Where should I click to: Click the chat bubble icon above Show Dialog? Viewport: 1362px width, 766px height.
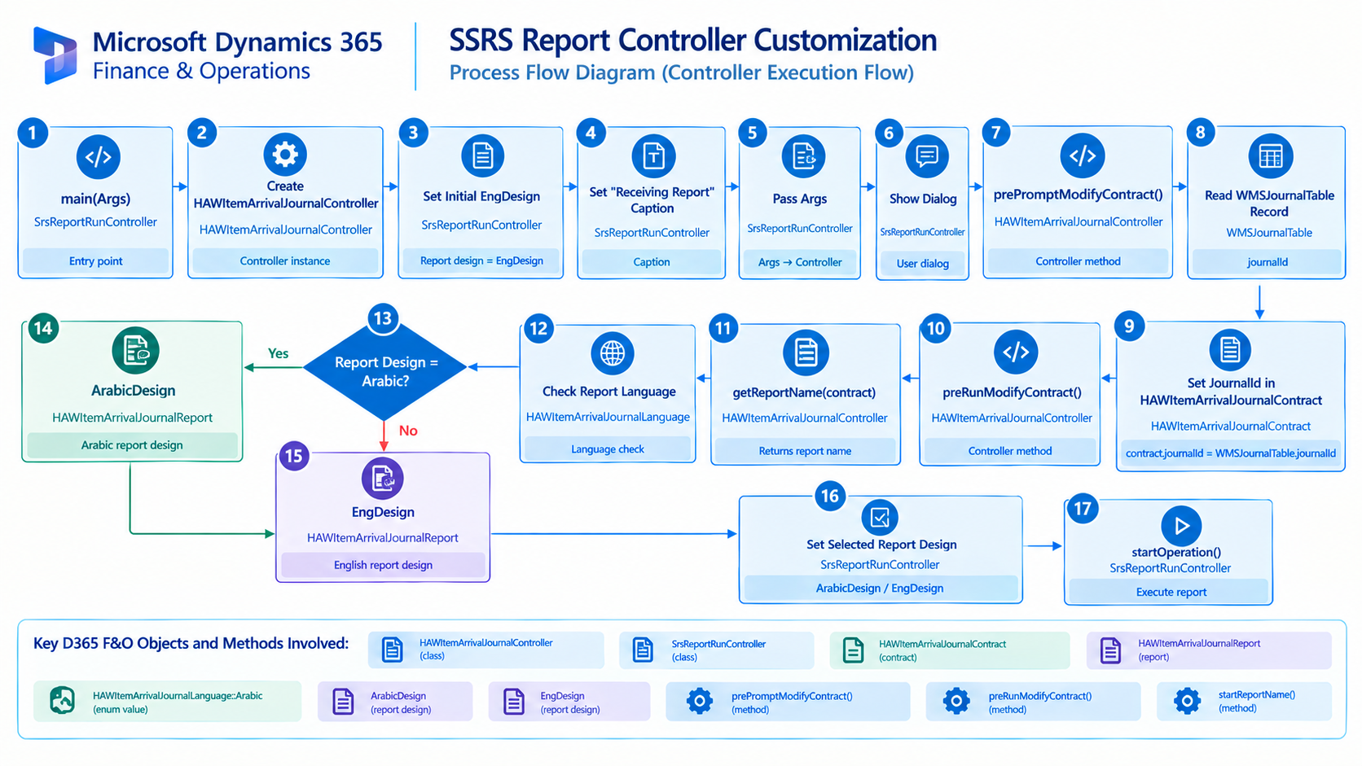point(926,155)
